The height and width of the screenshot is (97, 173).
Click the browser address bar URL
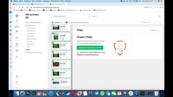pos(46,7)
